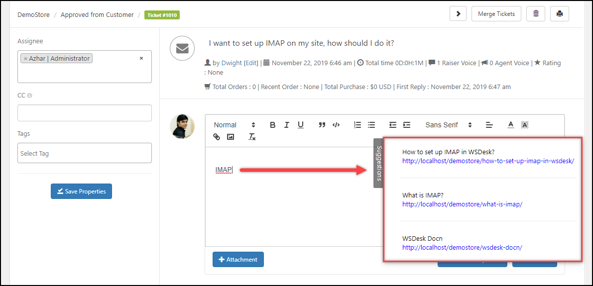Clear all assignees with the x

(x=141, y=58)
